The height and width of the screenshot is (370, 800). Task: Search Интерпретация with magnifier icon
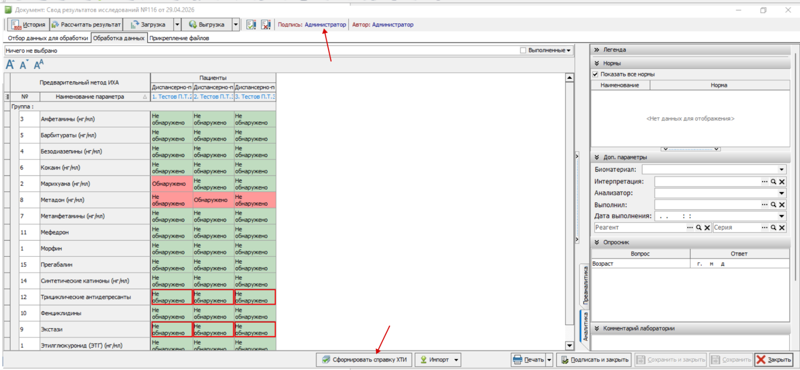(773, 182)
